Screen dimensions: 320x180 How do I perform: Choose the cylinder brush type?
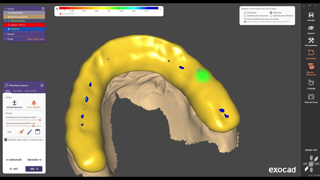(x=37, y=132)
